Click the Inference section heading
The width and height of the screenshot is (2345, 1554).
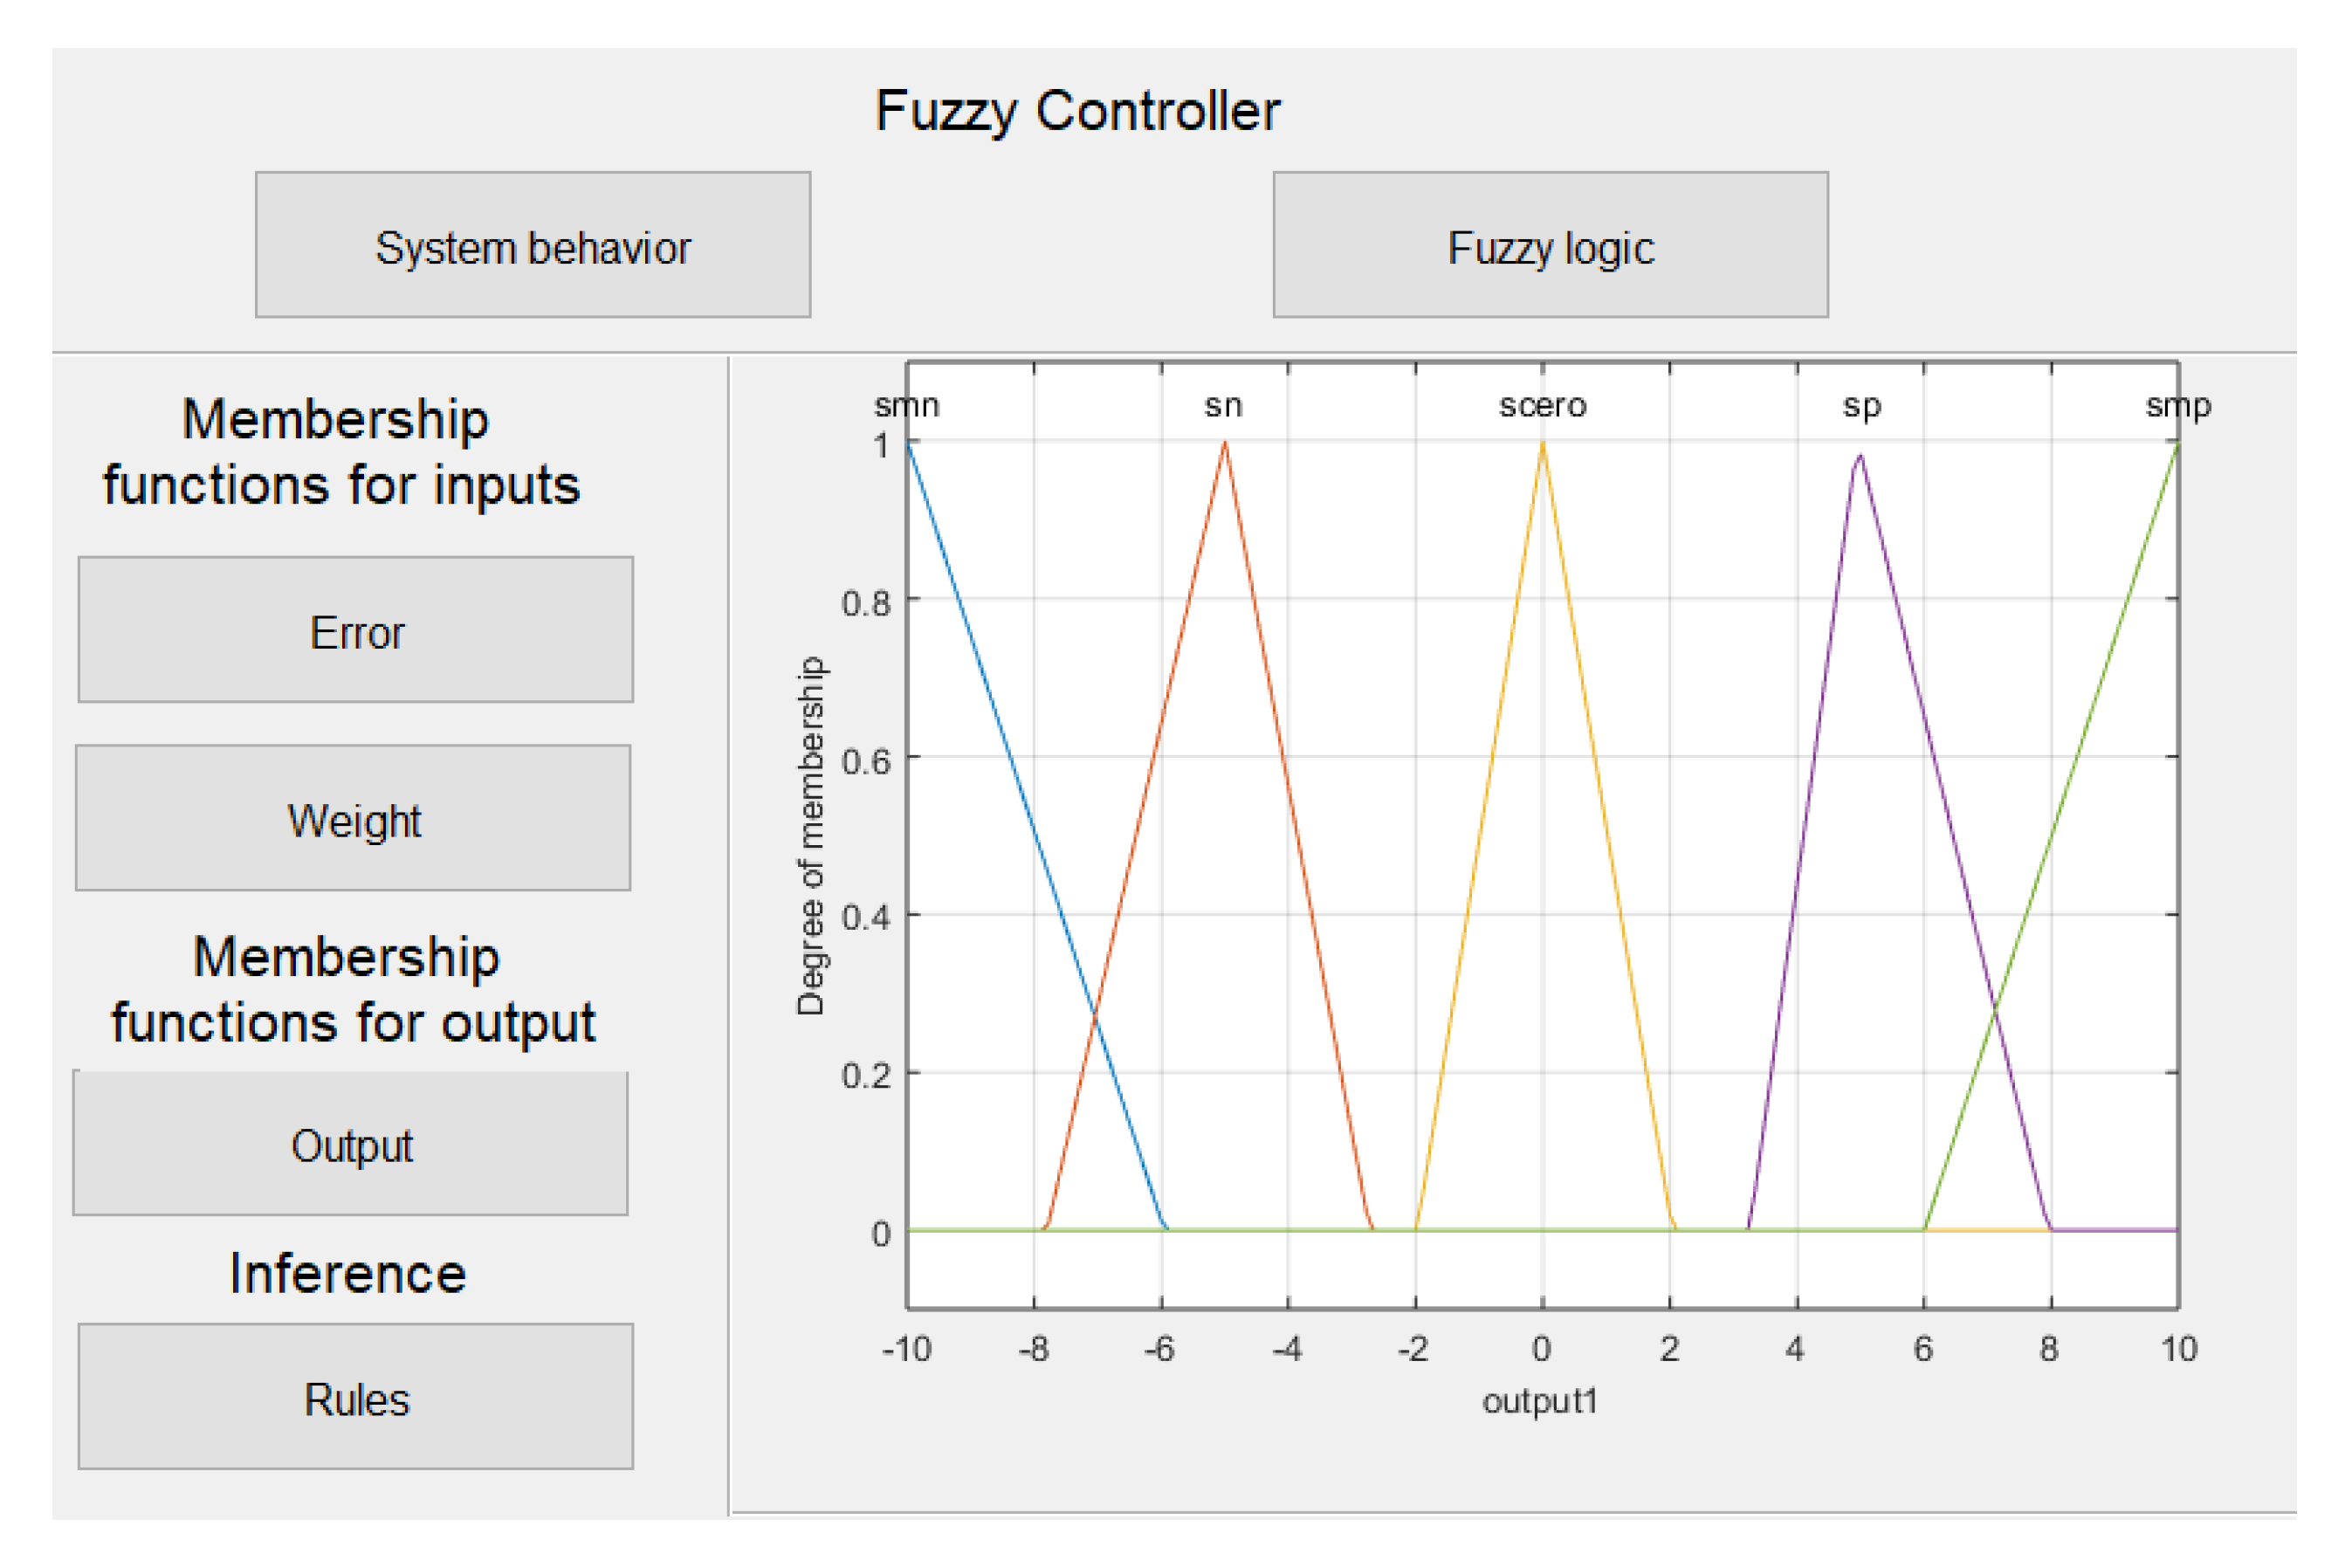point(347,1274)
